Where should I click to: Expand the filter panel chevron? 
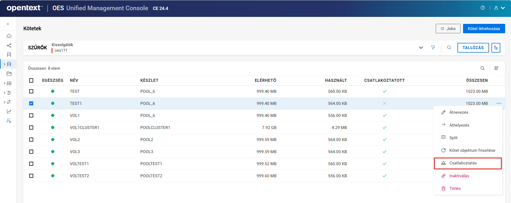(421, 48)
